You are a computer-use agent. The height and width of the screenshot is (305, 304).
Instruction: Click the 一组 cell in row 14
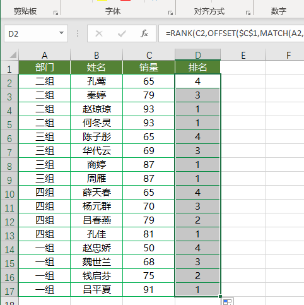pyautogui.click(x=44, y=248)
